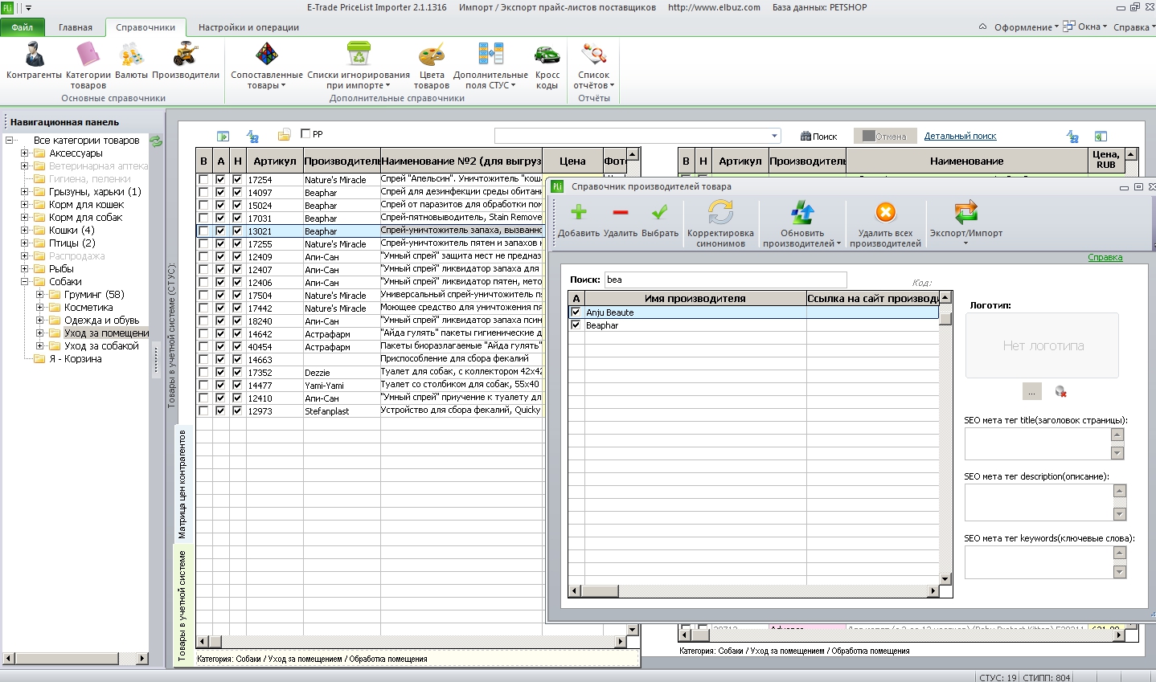Image resolution: width=1156 pixels, height=682 pixels.
Task: Open Списки игнорирования при импорте
Action: coord(359,66)
